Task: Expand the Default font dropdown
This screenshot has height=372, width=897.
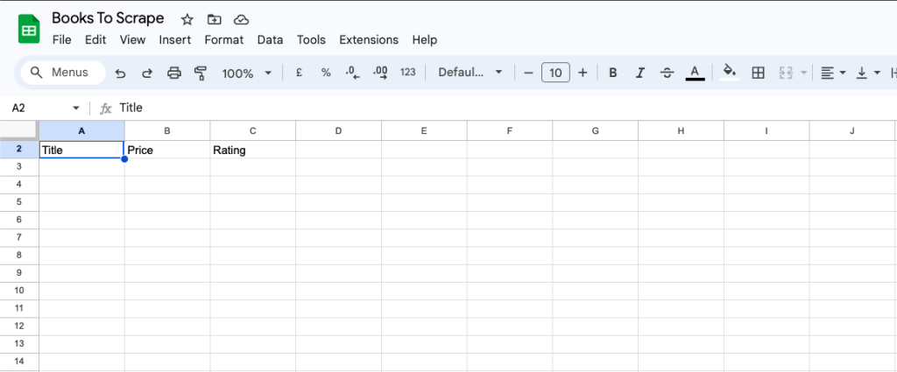Action: pos(470,73)
